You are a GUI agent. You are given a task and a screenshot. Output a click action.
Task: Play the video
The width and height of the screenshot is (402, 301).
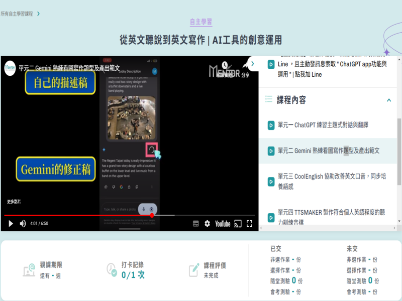(x=11, y=224)
